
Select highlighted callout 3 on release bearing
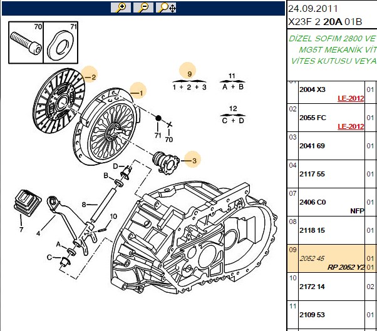[x=193, y=160]
